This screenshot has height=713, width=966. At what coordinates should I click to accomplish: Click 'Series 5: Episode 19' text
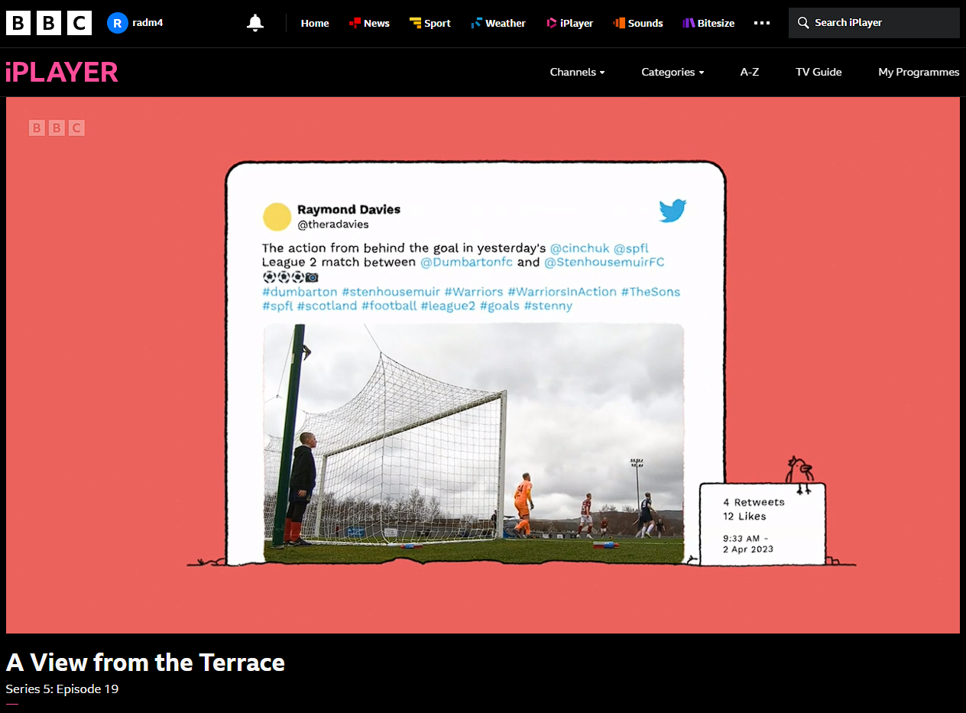click(62, 689)
